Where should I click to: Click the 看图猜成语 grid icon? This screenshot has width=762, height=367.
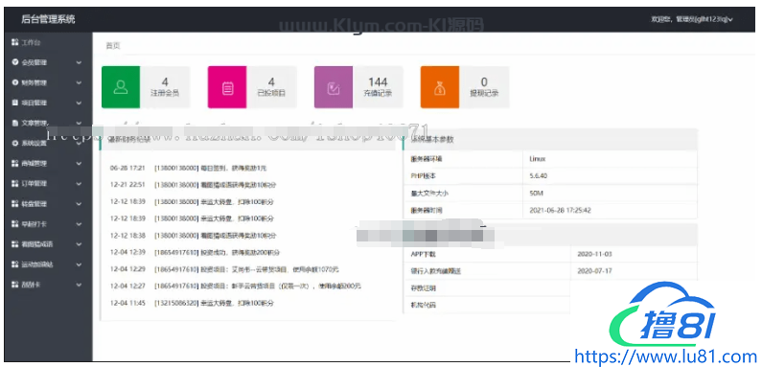[15, 244]
